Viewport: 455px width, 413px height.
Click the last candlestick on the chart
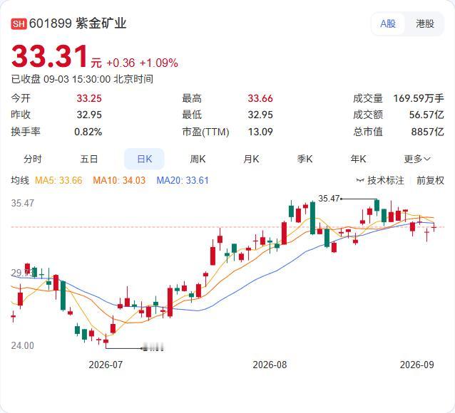click(x=434, y=227)
